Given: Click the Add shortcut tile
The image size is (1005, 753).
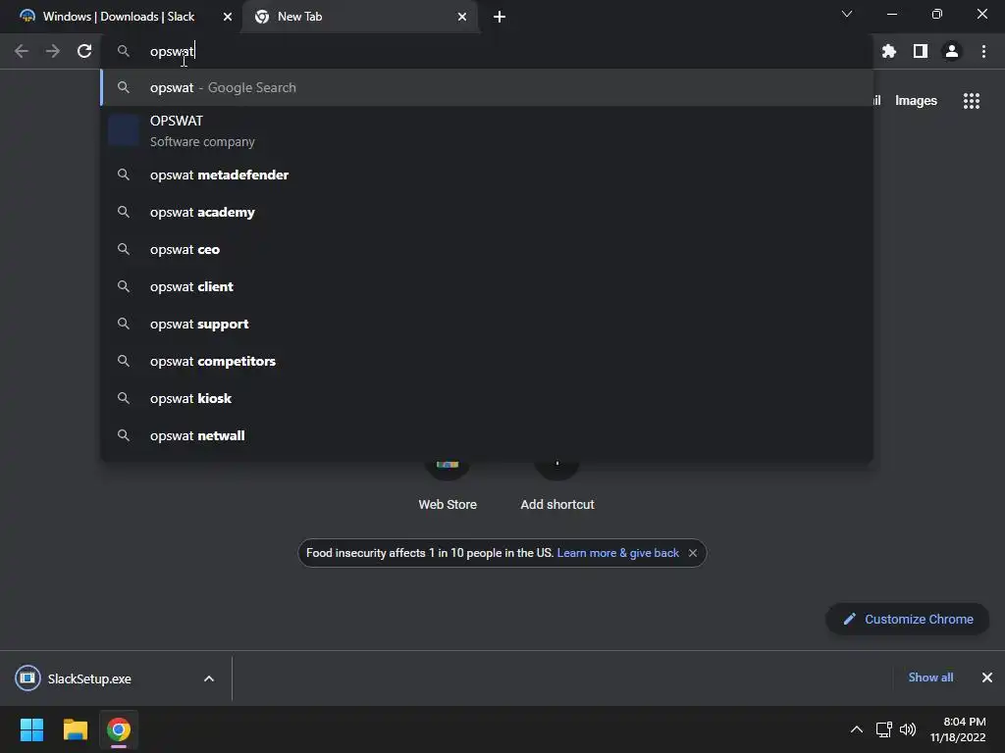Looking at the screenshot, I should pos(557,486).
